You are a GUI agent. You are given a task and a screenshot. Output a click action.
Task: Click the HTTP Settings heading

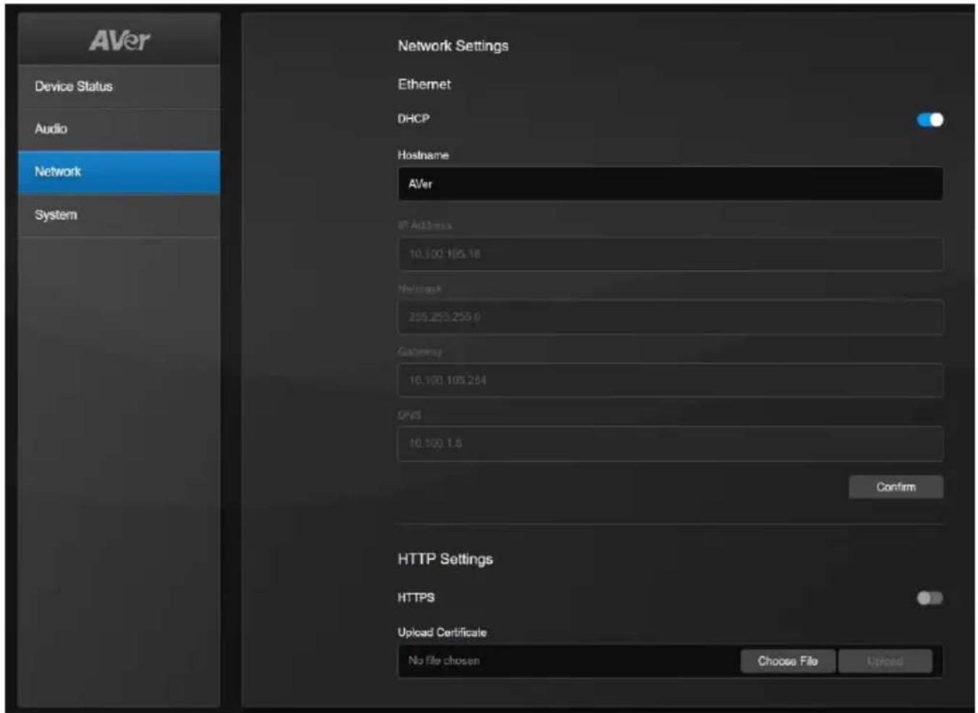[445, 559]
